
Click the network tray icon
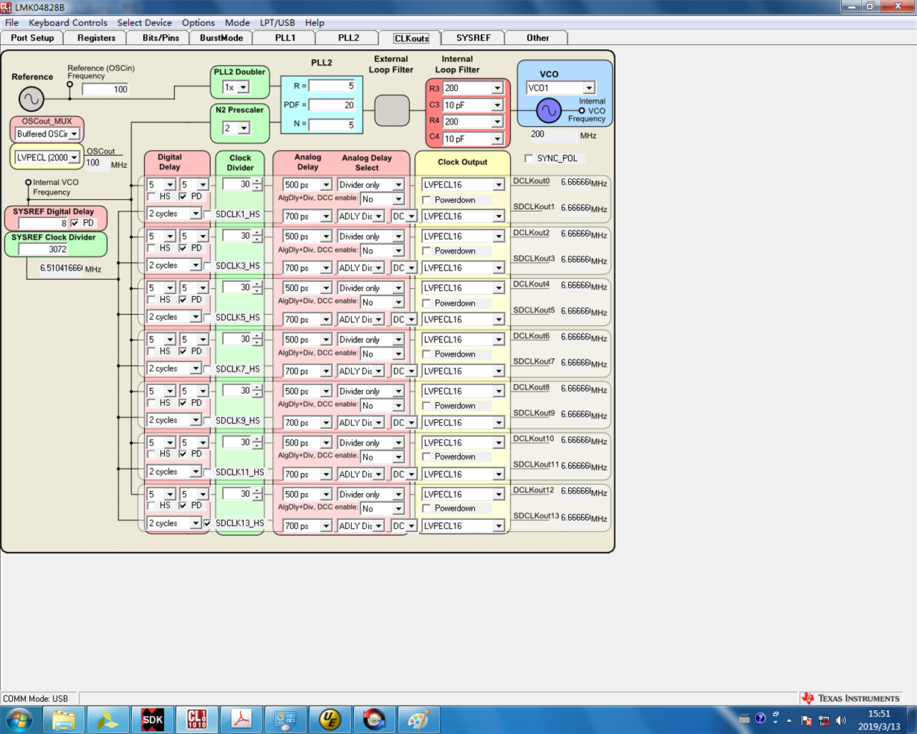(824, 720)
